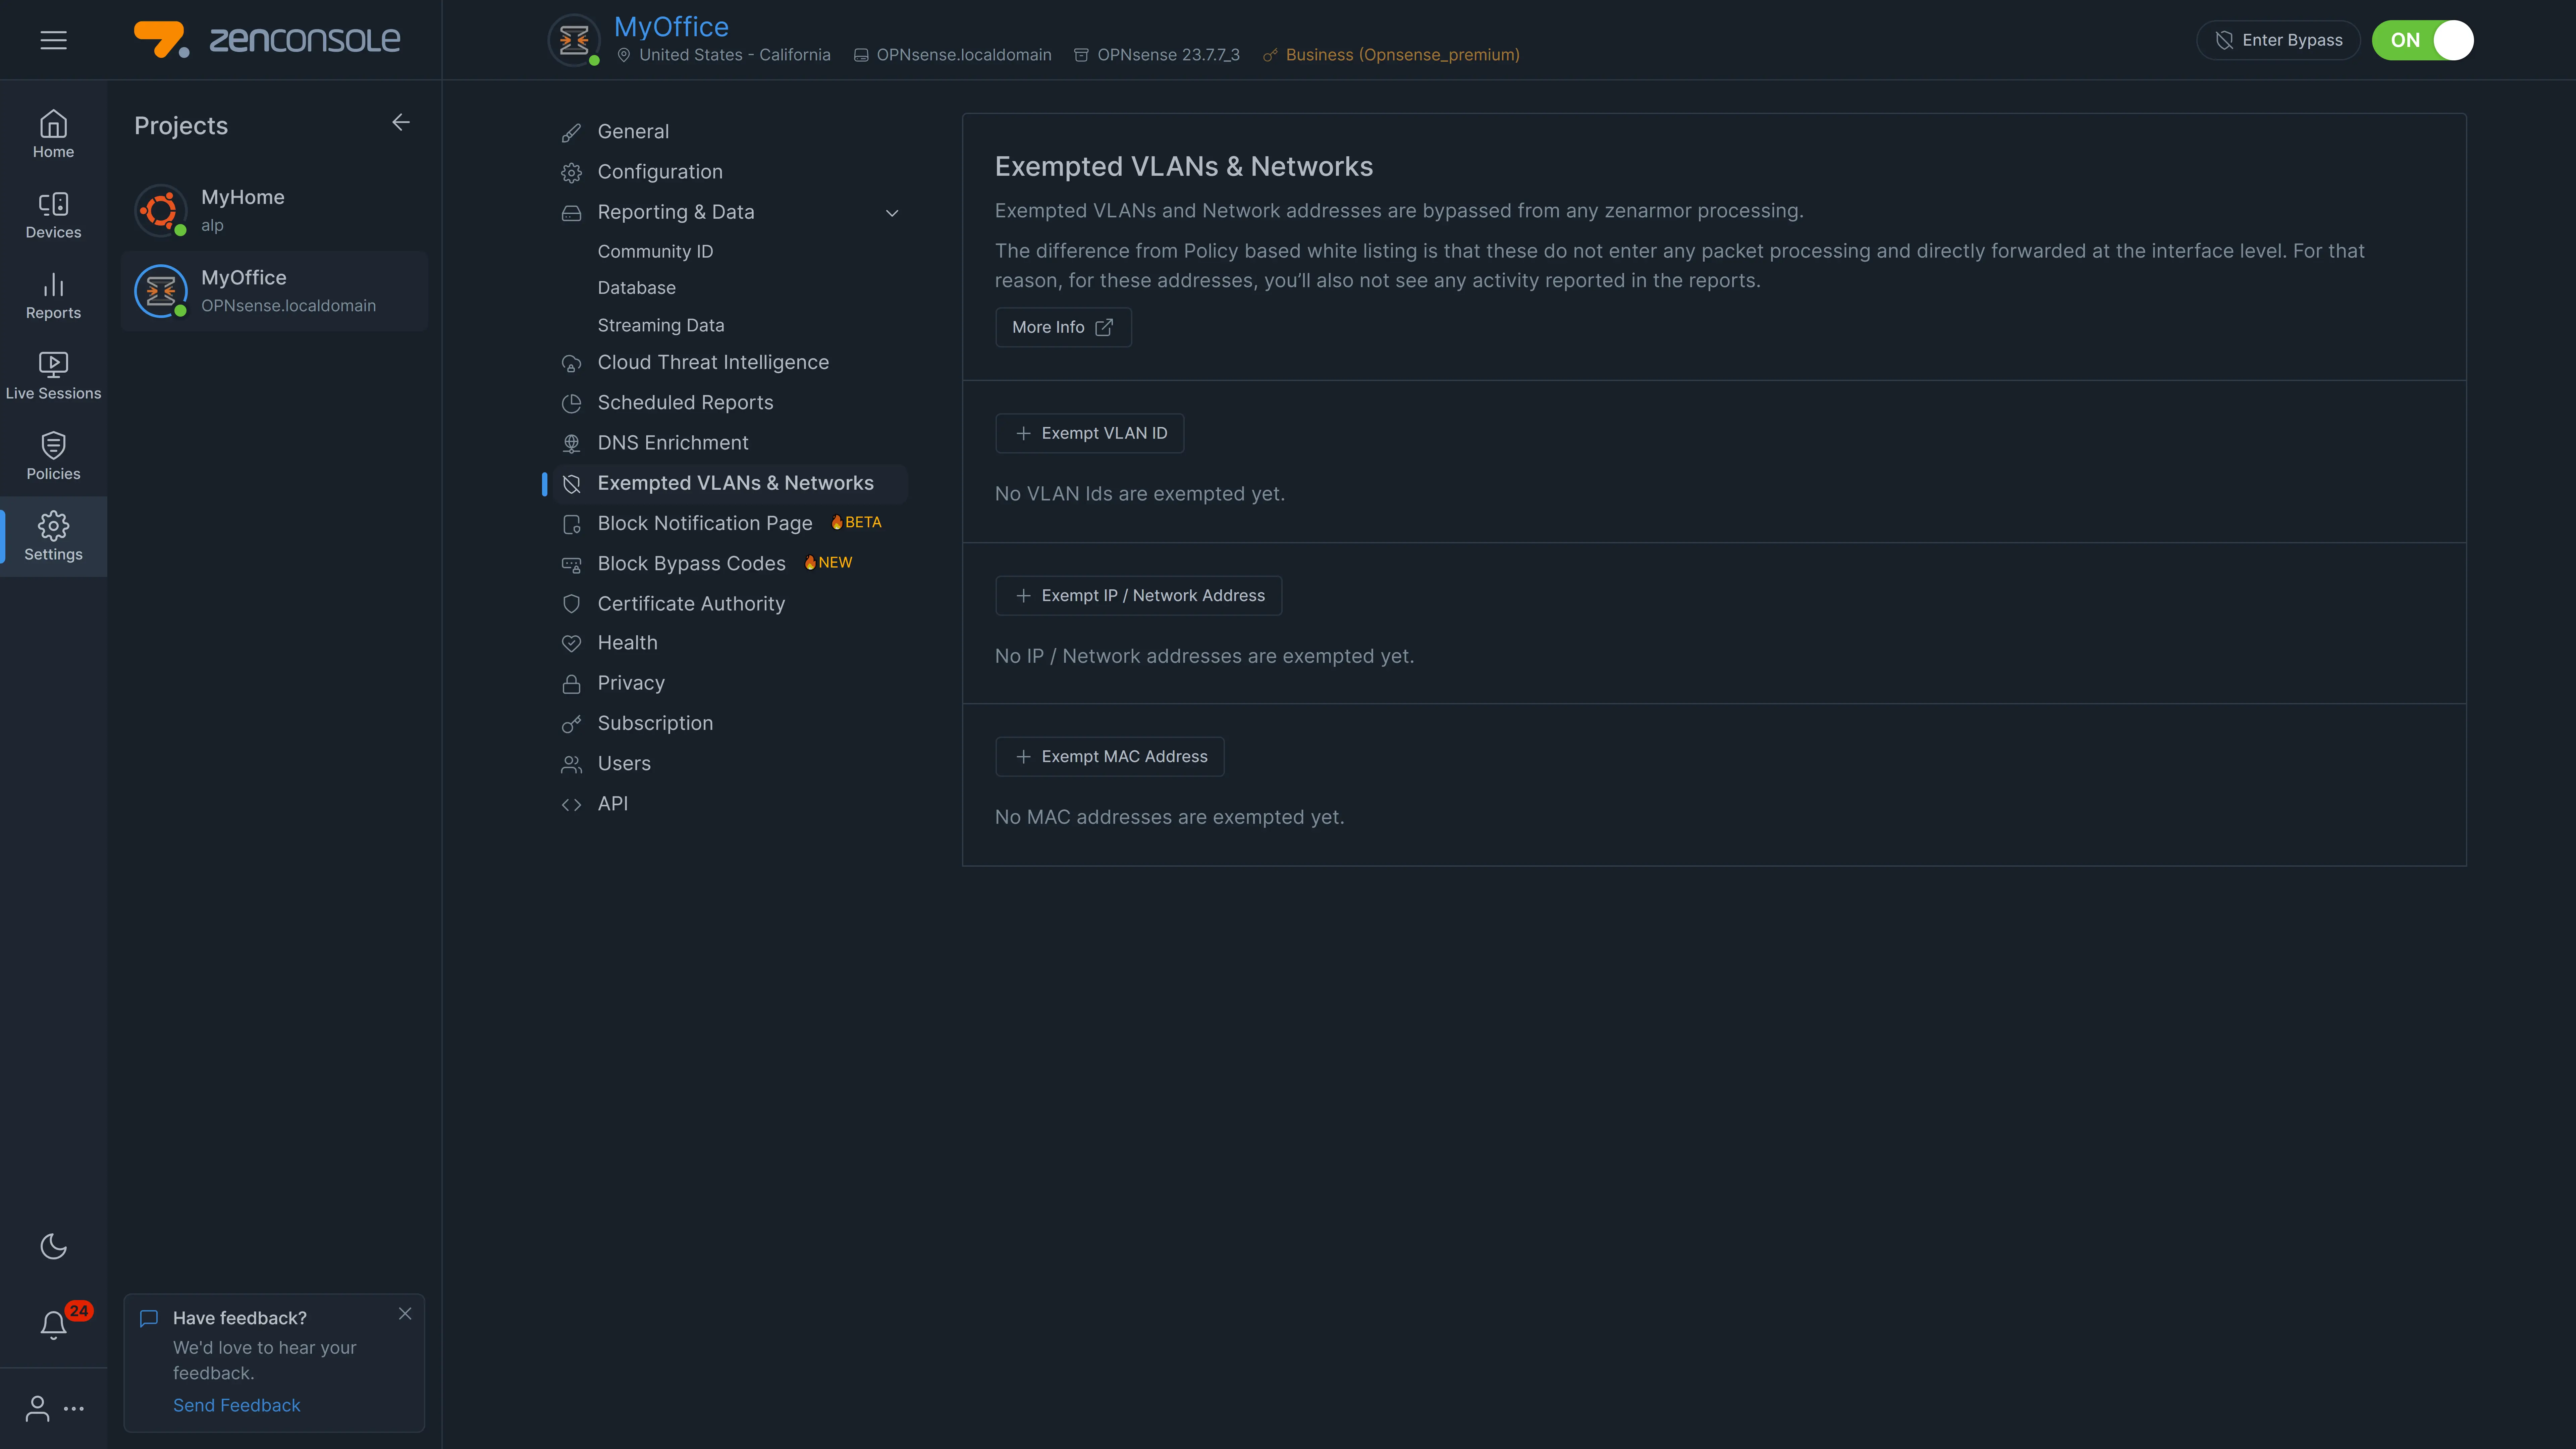Click the Enter Bypass button

coord(2278,40)
